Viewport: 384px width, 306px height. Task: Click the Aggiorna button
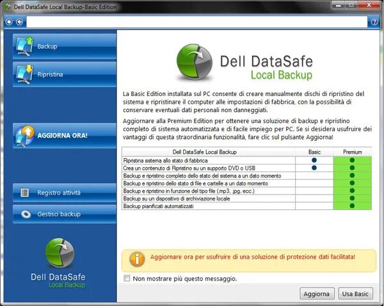point(317,293)
